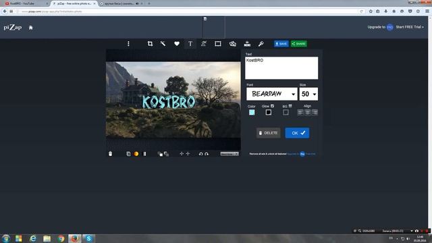
Task: Open Internet Explorer from the taskbar
Action: pos(33,238)
